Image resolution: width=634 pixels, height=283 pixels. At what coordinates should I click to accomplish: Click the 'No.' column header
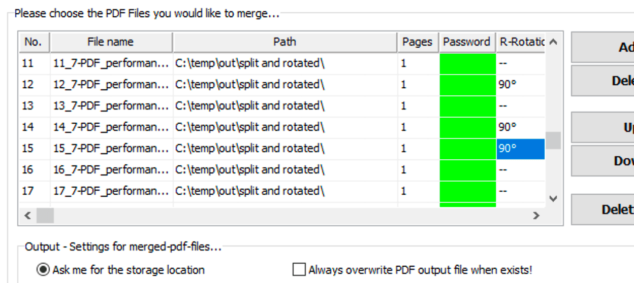[x=34, y=42]
